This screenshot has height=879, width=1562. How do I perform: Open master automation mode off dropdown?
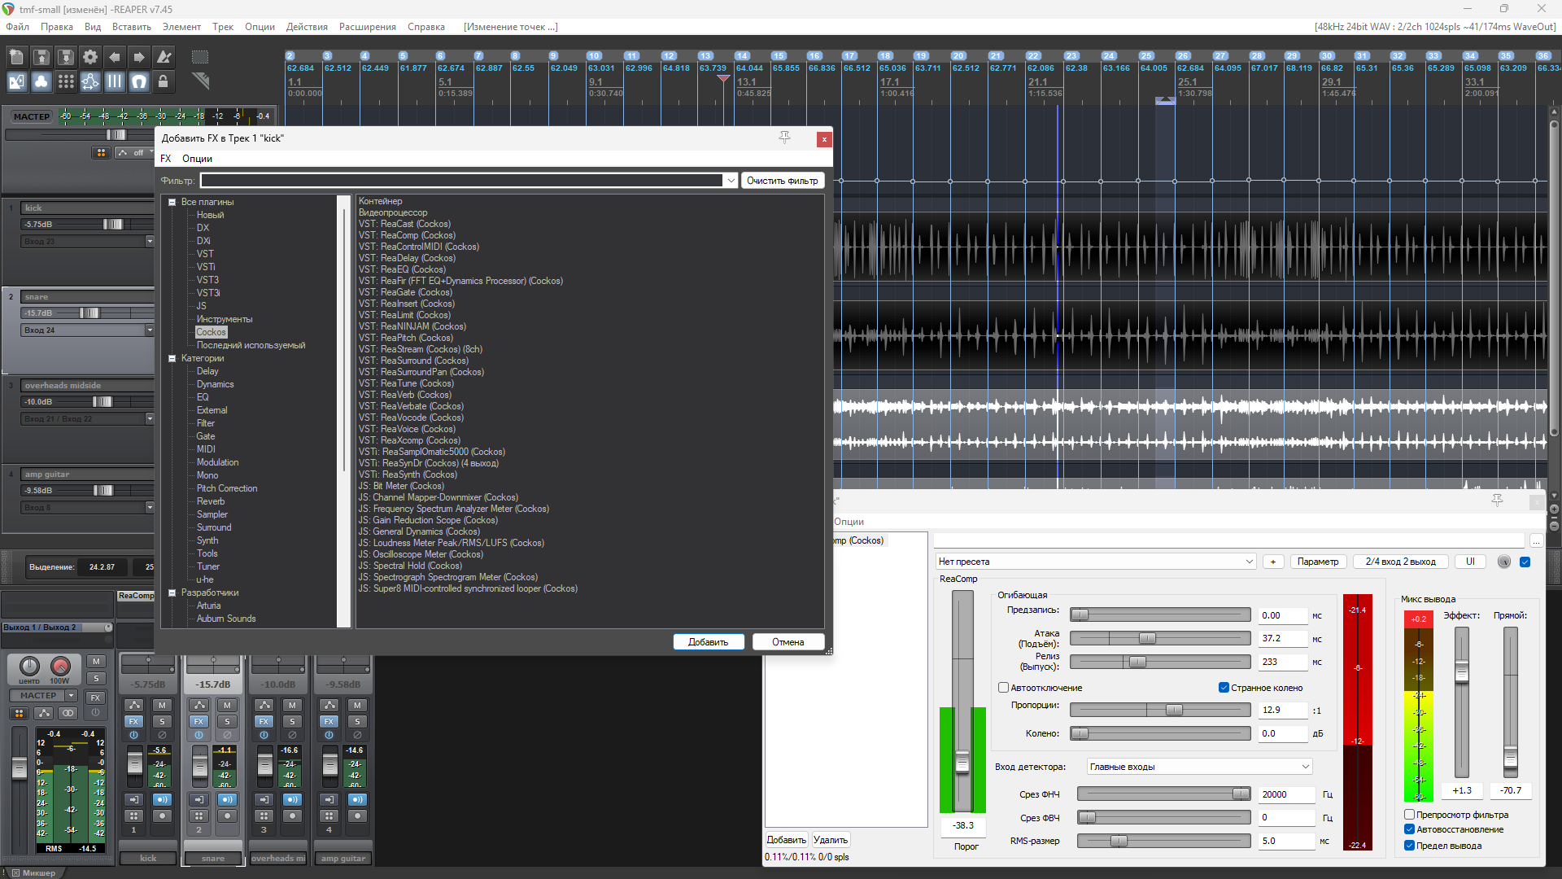pos(134,153)
